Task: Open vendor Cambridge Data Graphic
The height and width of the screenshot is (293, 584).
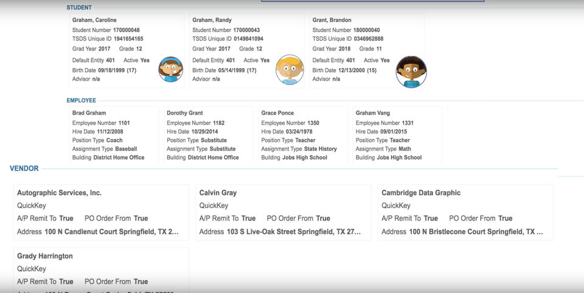Action: [x=465, y=212]
